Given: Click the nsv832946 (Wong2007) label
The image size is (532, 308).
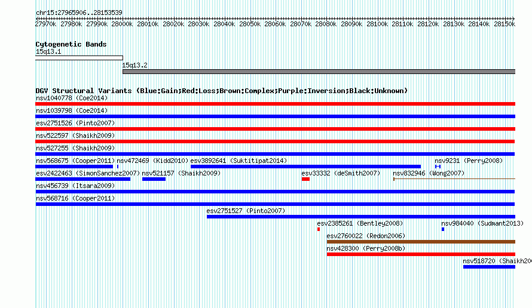Looking at the screenshot, I should point(429,173).
